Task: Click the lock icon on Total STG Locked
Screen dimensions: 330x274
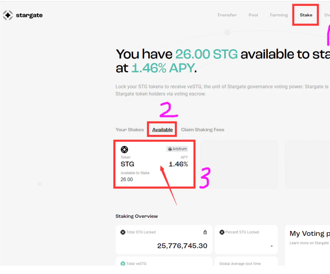Action: (205, 232)
